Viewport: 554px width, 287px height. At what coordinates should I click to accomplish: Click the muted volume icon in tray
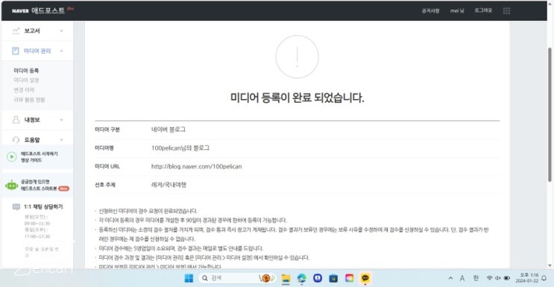coord(498,278)
